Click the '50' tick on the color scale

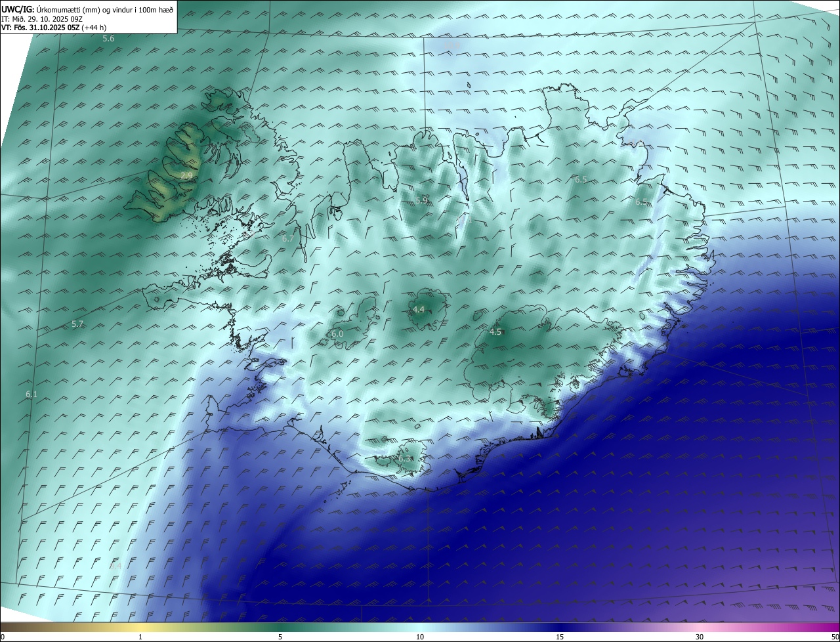835,637
